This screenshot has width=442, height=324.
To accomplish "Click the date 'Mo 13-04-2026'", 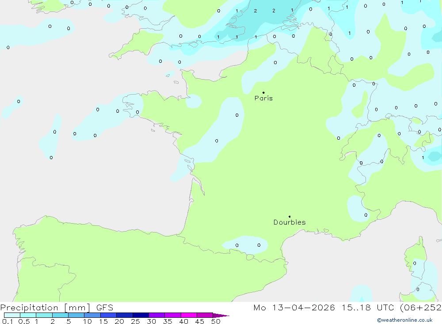I will click(294, 308).
